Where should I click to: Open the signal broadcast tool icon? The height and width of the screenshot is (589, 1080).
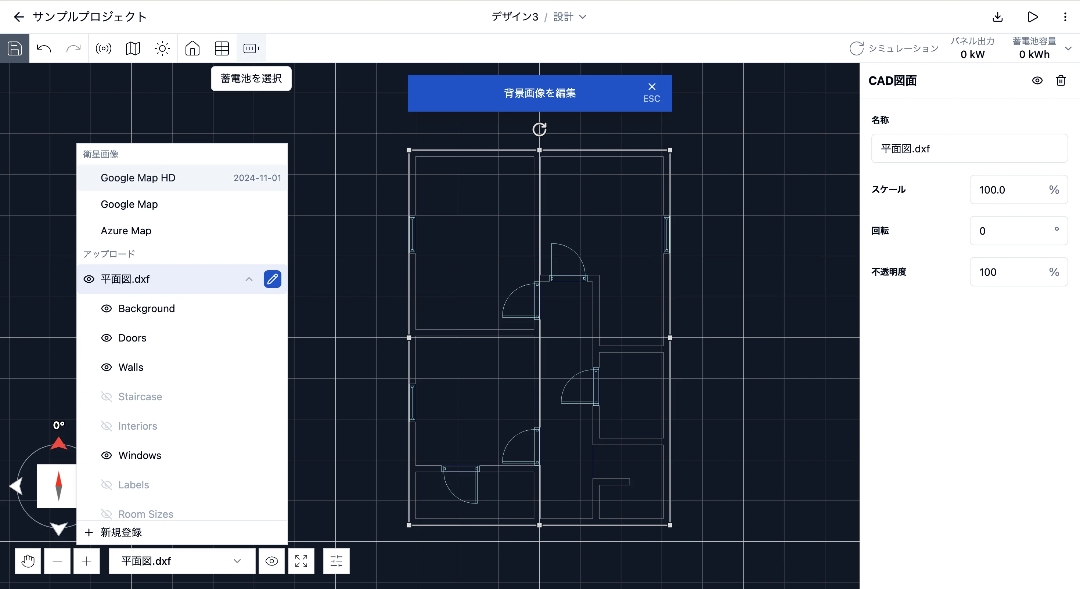coord(104,48)
